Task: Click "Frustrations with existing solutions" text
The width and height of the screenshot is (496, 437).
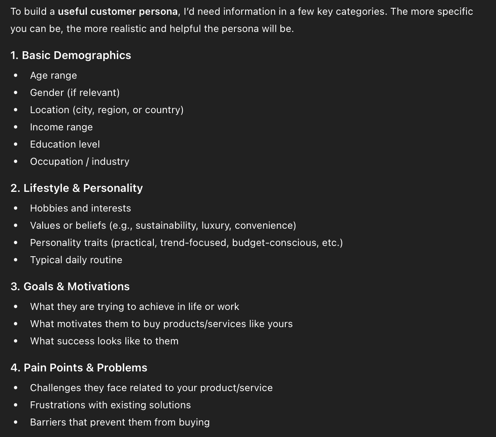Action: tap(110, 405)
